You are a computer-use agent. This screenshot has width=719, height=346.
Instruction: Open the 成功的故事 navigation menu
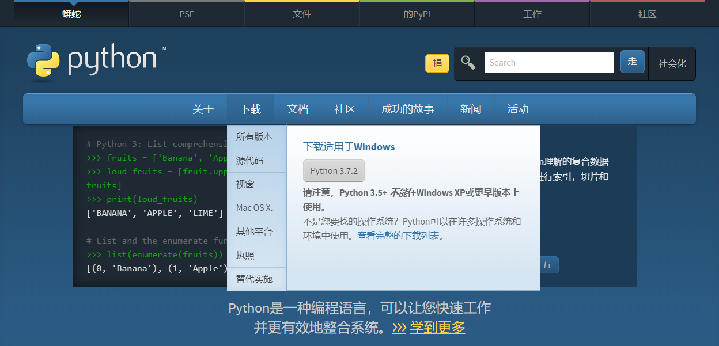pos(408,109)
